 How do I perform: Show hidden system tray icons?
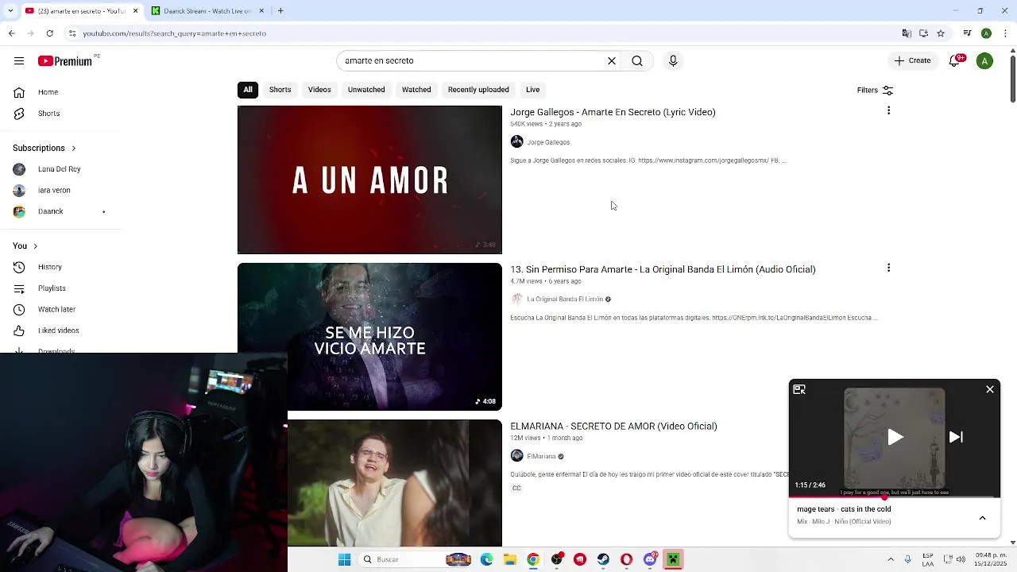click(891, 559)
